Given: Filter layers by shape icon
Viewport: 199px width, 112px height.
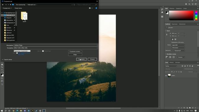Looking at the screenshot, I should [x=190, y=66].
